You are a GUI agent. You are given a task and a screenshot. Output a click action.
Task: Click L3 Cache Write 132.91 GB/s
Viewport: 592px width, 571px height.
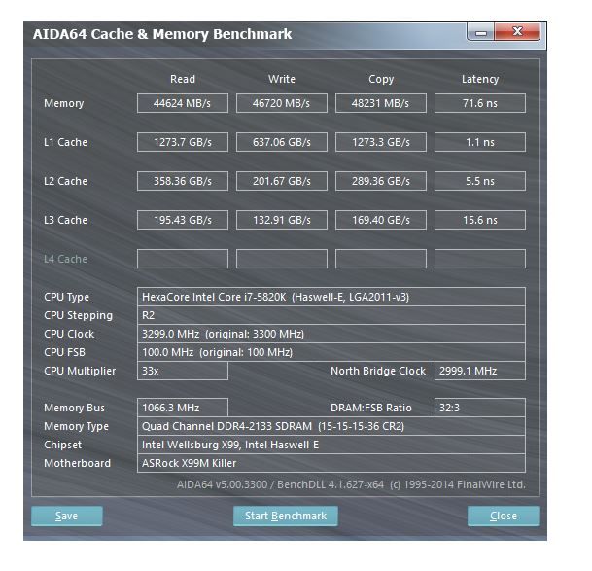coord(282,220)
